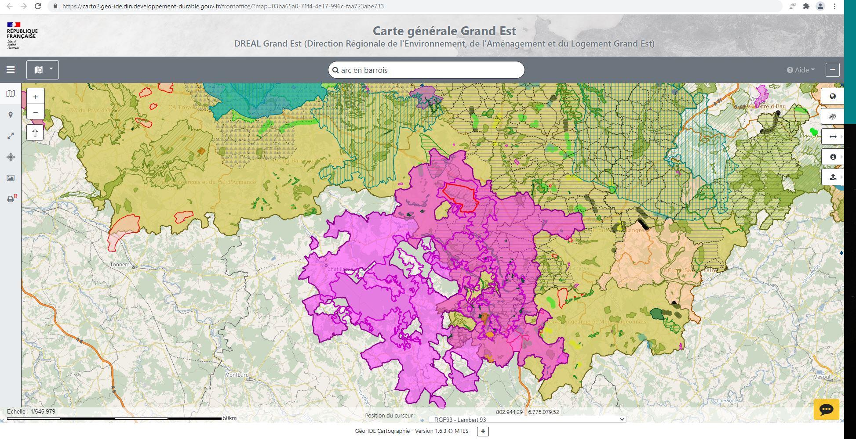Expand the information query tools

[x=833, y=157]
